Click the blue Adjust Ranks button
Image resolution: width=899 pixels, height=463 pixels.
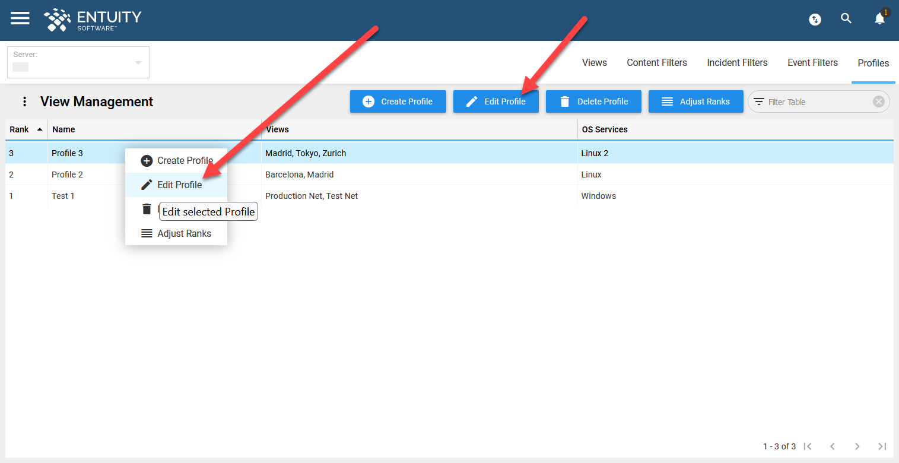[x=695, y=102]
